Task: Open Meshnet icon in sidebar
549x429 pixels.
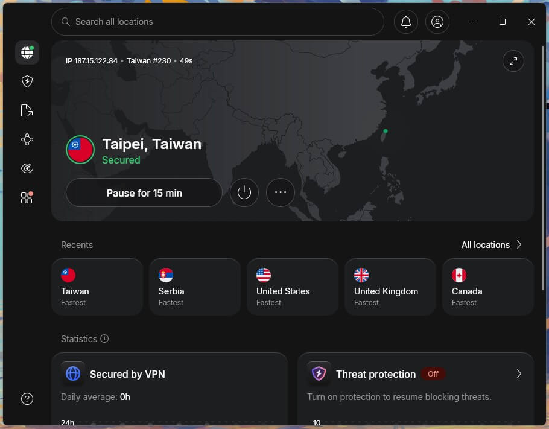Action: tap(27, 139)
